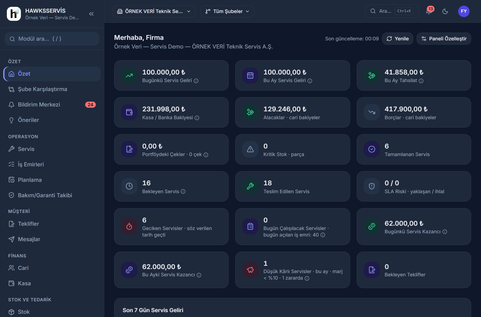Click the info icon beside Bugünkü Servis Geliri
This screenshot has height=317, width=481.
(x=196, y=81)
